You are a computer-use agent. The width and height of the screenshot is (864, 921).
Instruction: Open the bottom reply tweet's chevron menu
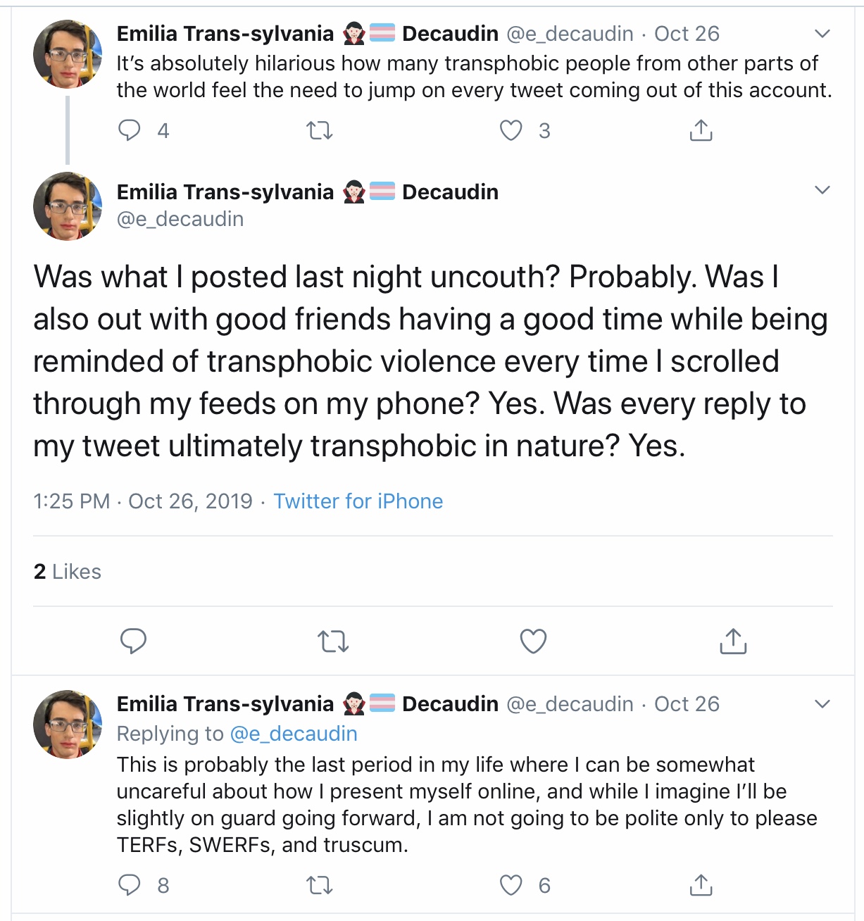pyautogui.click(x=822, y=704)
